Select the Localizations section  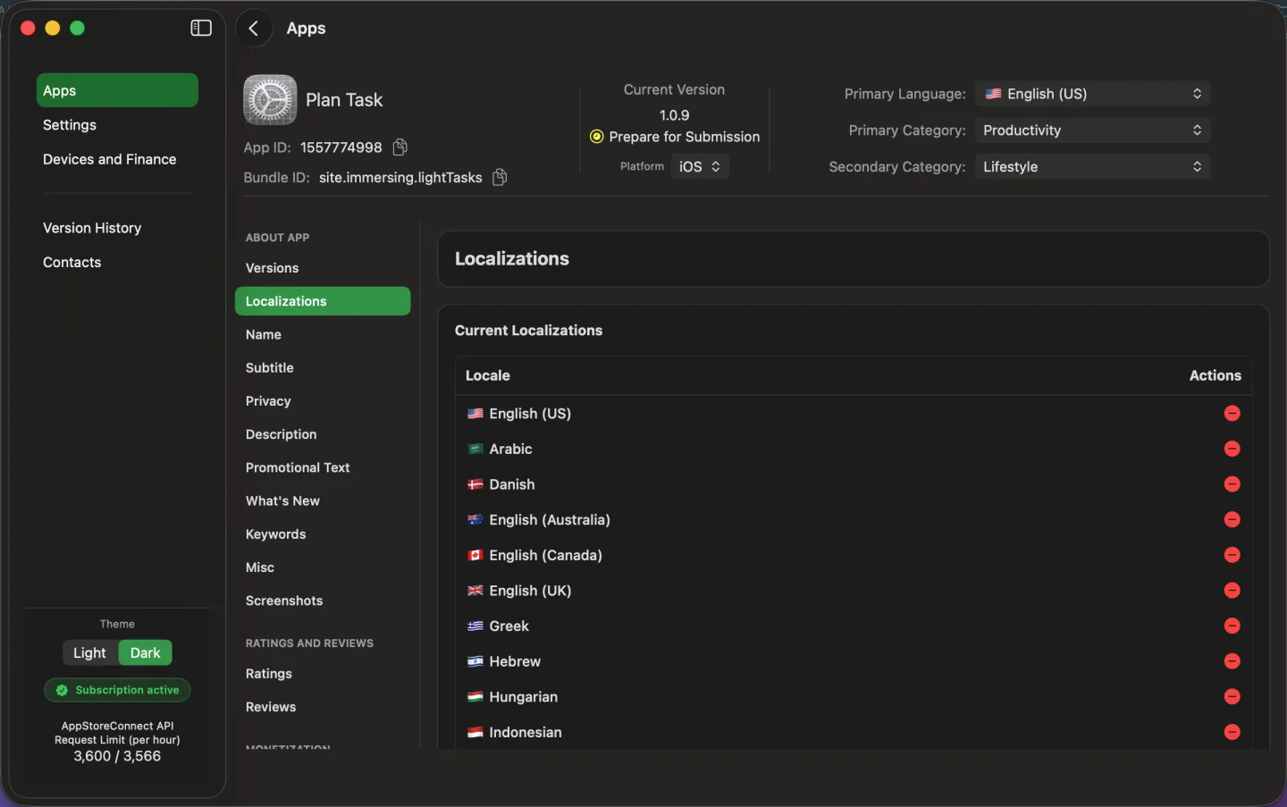coord(323,301)
